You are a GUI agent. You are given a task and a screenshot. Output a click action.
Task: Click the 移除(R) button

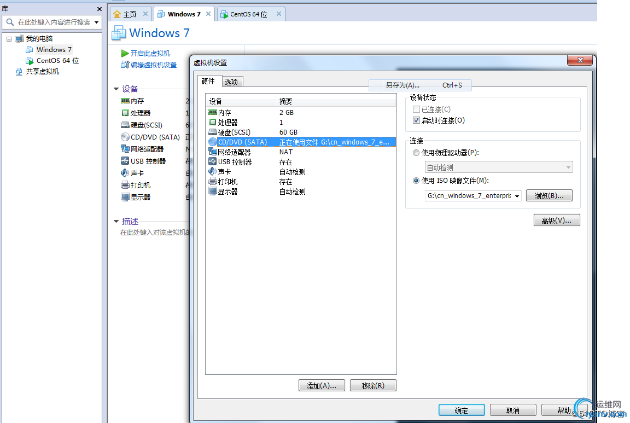click(373, 386)
